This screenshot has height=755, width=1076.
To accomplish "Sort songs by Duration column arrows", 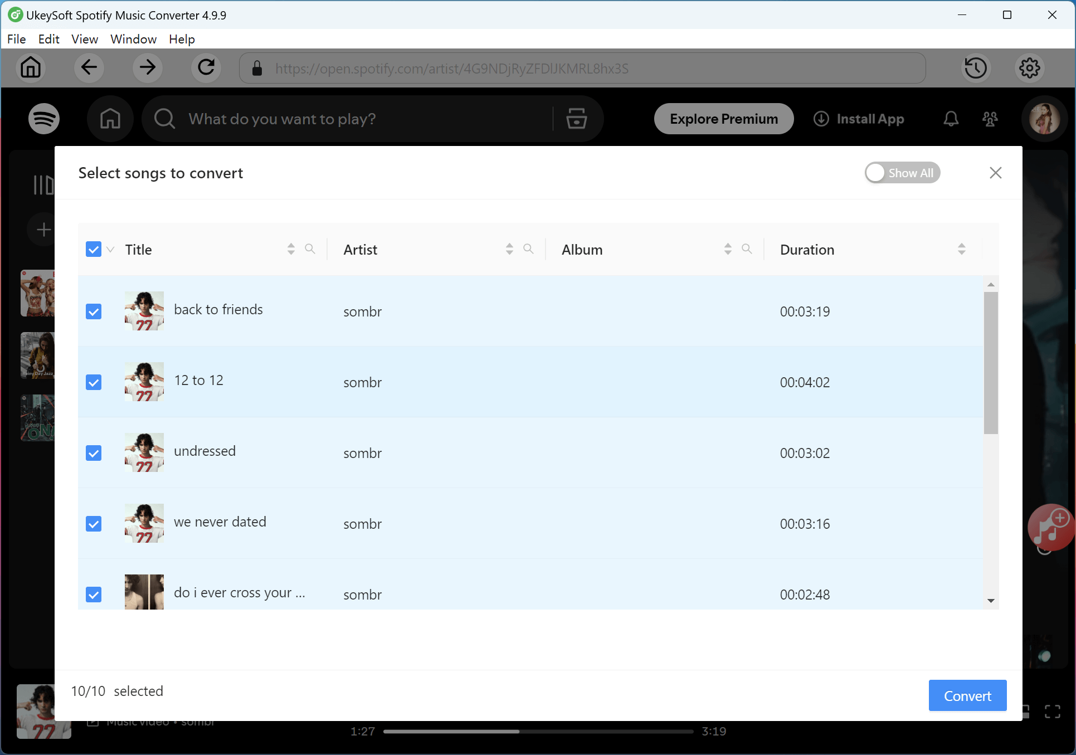I will pos(961,249).
